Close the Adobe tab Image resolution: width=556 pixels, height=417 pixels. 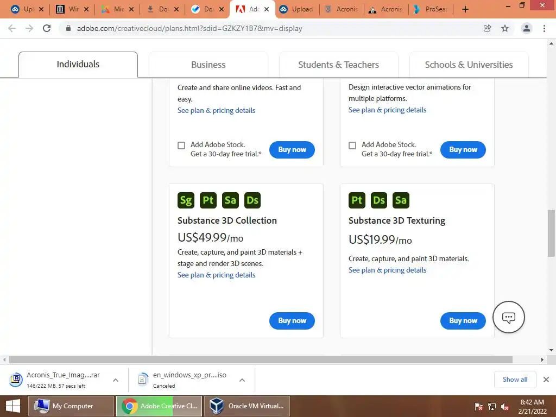(267, 10)
